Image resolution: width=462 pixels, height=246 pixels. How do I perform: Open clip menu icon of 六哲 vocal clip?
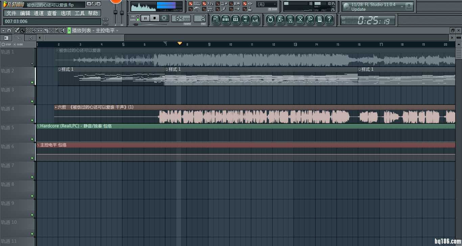[56, 107]
